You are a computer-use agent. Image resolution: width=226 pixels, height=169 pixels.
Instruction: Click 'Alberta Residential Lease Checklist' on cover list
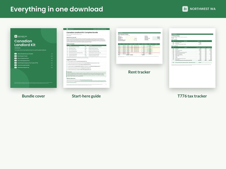[x=25, y=54]
